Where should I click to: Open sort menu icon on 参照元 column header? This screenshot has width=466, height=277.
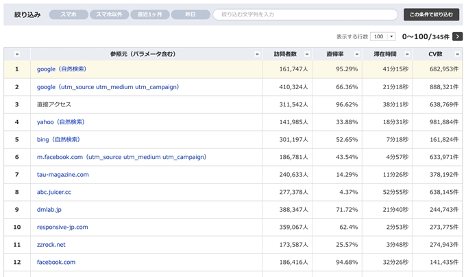[257, 54]
